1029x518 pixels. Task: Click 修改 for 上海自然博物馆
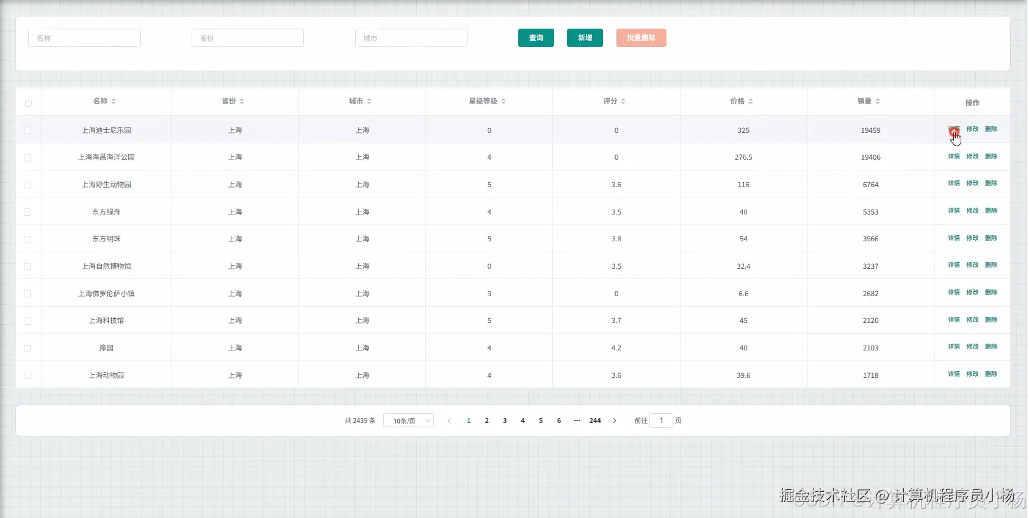click(x=972, y=265)
